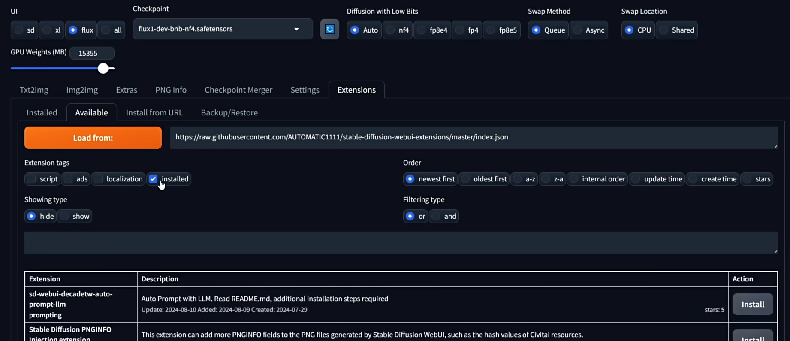Image resolution: width=790 pixels, height=341 pixels.
Task: Select the sd UI radio option
Action: point(19,30)
